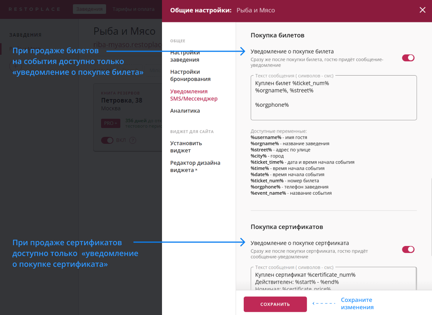Close the Общие настройки panel
This screenshot has width=432, height=315.
point(422,10)
